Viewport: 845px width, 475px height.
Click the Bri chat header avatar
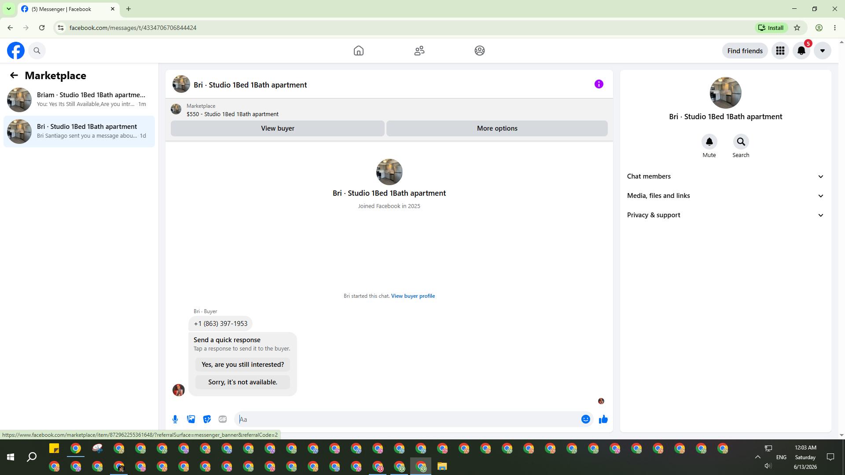181,84
